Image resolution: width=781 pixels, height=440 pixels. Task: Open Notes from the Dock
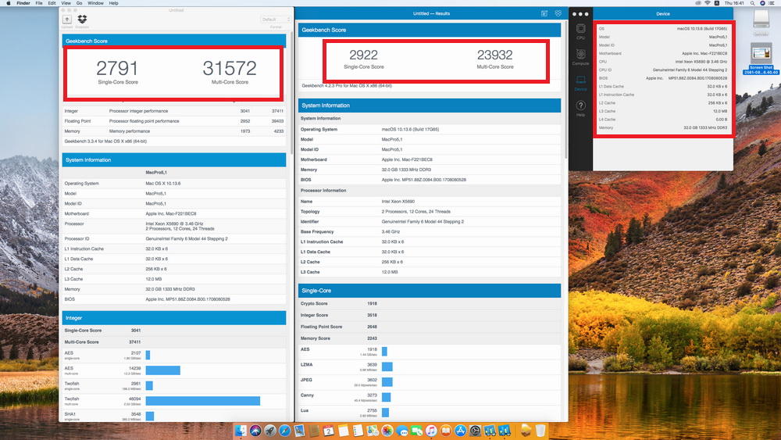coord(343,431)
